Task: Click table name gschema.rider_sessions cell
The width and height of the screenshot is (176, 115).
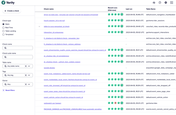Action: (x=155, y=21)
